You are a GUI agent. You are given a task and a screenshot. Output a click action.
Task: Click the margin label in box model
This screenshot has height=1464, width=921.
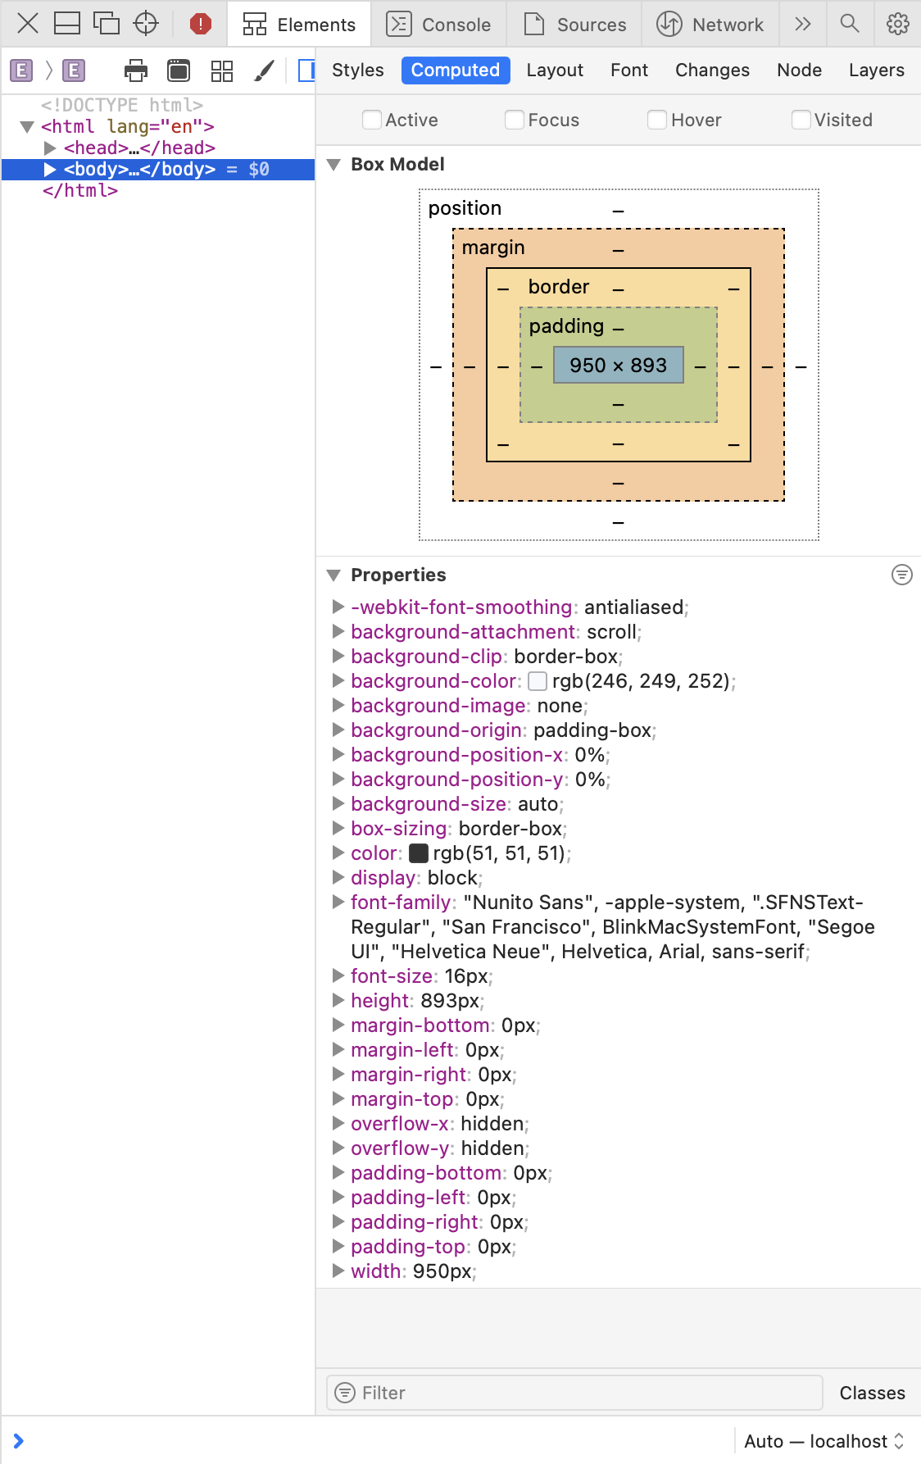(x=493, y=248)
